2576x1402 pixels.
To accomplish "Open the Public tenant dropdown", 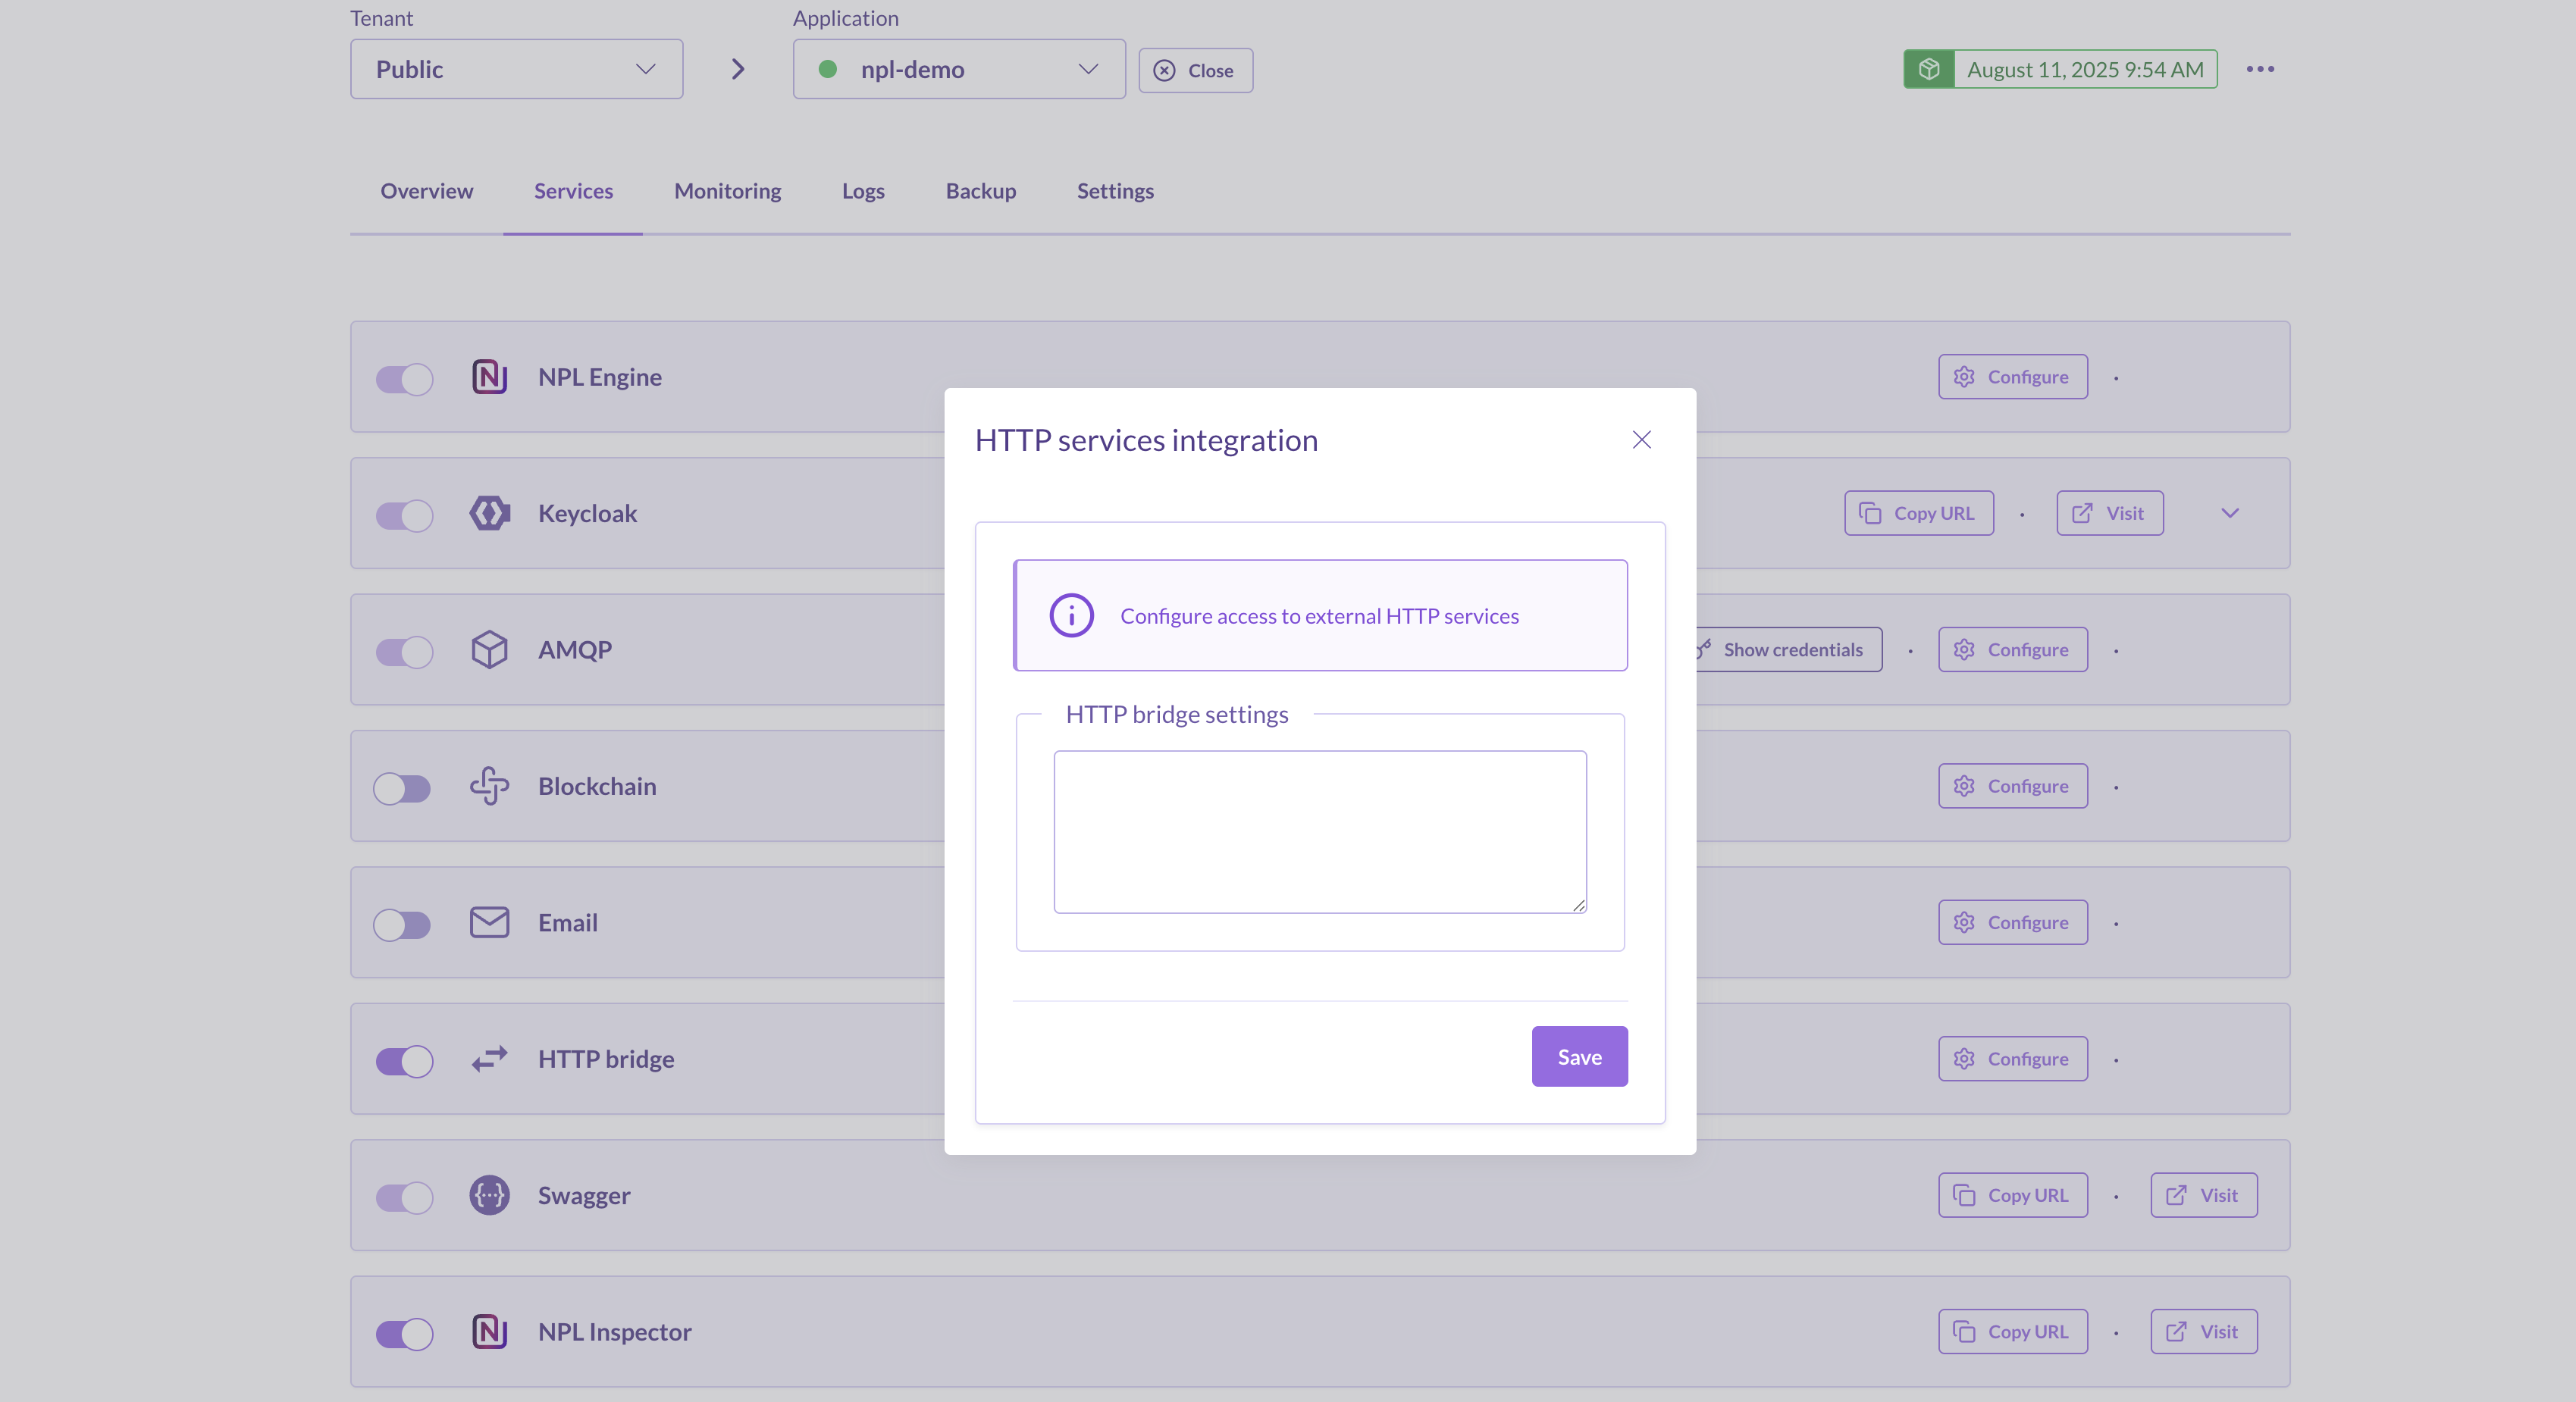I will tap(516, 69).
